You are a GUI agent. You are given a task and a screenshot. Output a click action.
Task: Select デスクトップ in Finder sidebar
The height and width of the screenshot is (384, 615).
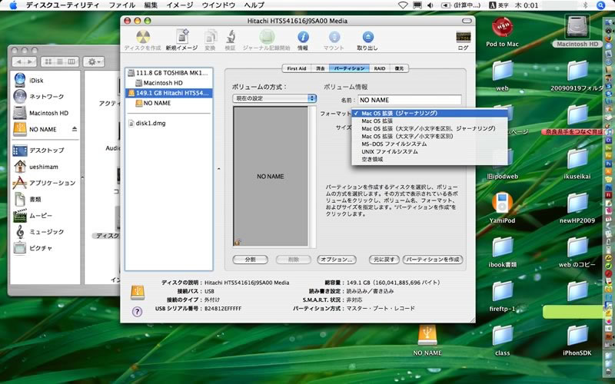tap(45, 150)
